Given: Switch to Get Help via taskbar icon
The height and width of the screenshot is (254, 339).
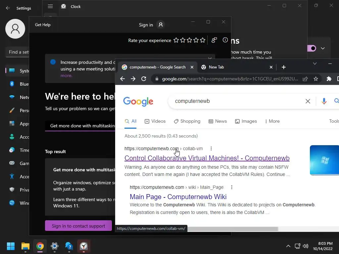Looking at the screenshot, I should pyautogui.click(x=69, y=246).
